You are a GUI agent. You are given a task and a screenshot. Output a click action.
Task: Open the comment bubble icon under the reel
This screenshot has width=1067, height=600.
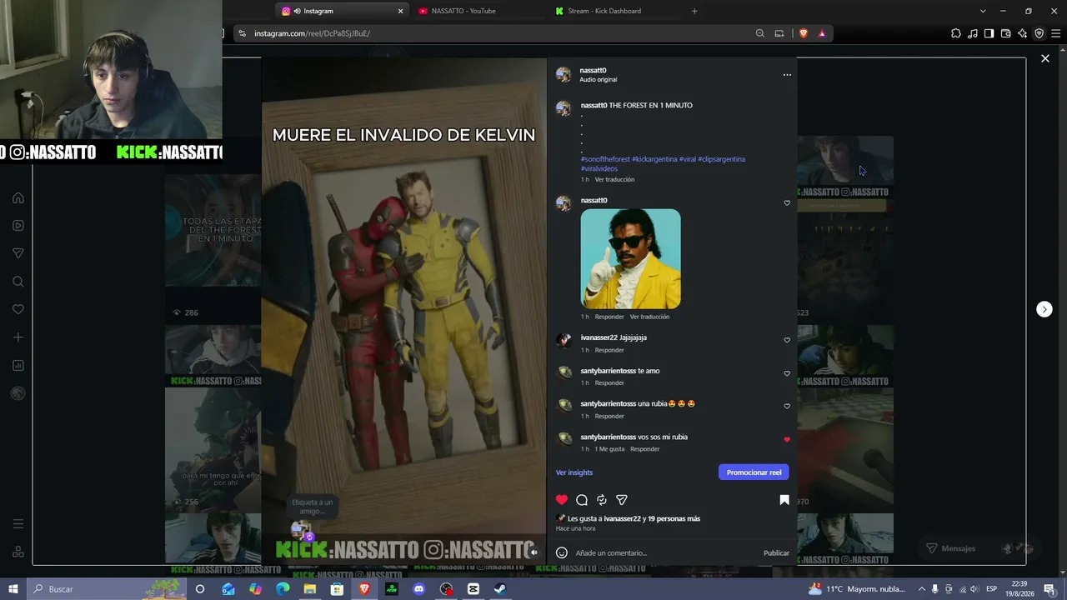[582, 500]
